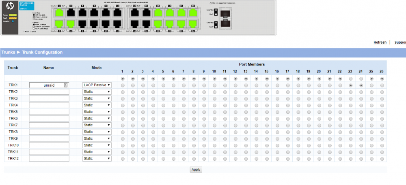
Task: Click TRK11 name input field
Action: point(49,152)
